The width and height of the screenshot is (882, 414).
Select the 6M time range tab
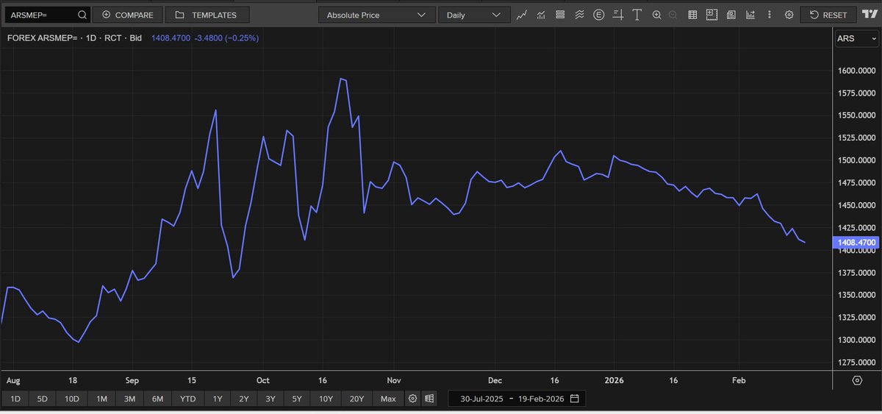[x=157, y=399]
